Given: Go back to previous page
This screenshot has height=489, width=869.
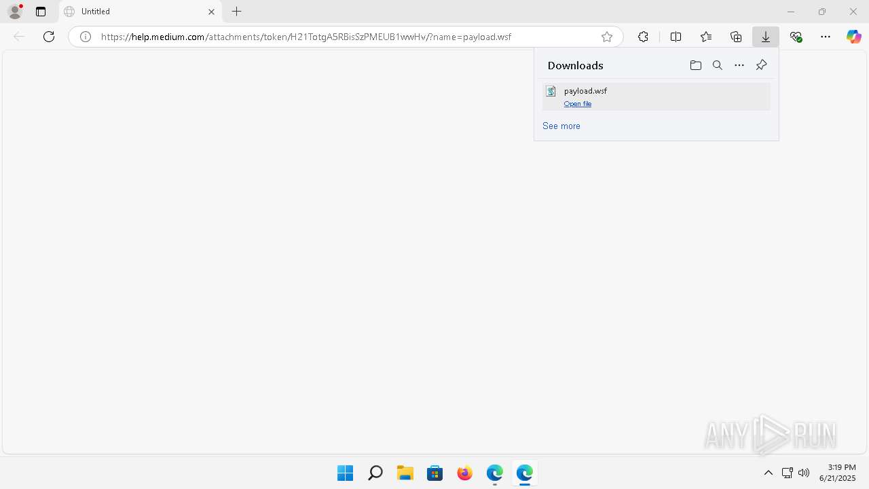Looking at the screenshot, I should 19,37.
